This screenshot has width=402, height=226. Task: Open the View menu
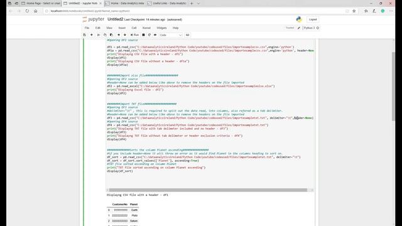(x=109, y=28)
